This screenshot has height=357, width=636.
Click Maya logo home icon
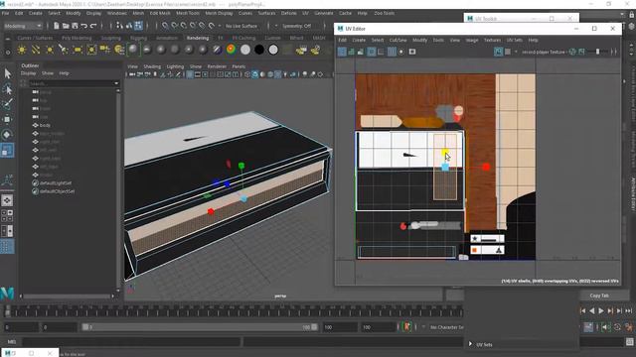click(7, 293)
